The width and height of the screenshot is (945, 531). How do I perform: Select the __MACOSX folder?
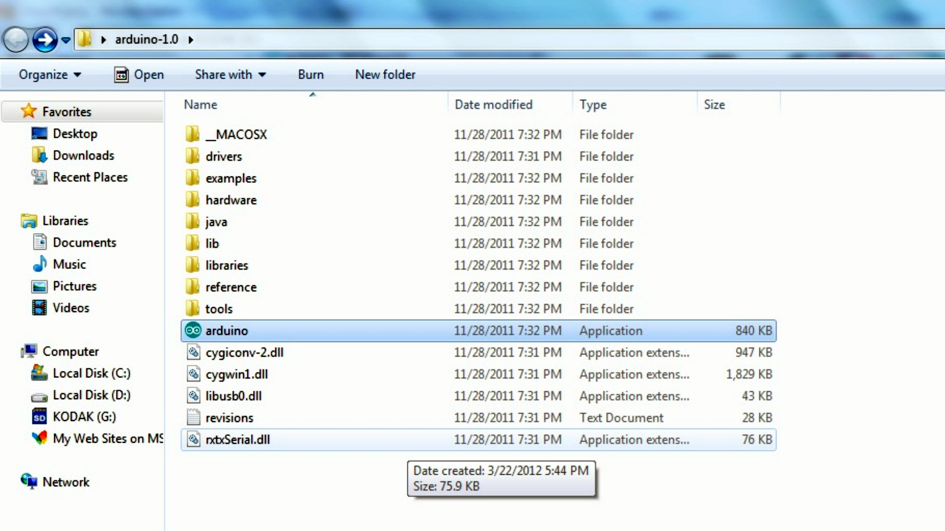point(478,134)
